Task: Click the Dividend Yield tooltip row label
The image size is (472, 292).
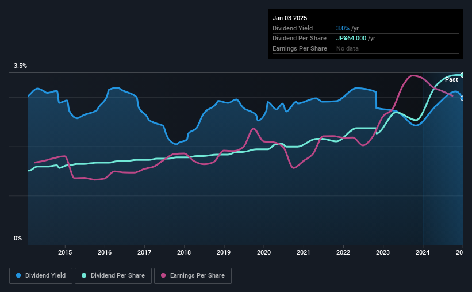Action: click(x=293, y=28)
